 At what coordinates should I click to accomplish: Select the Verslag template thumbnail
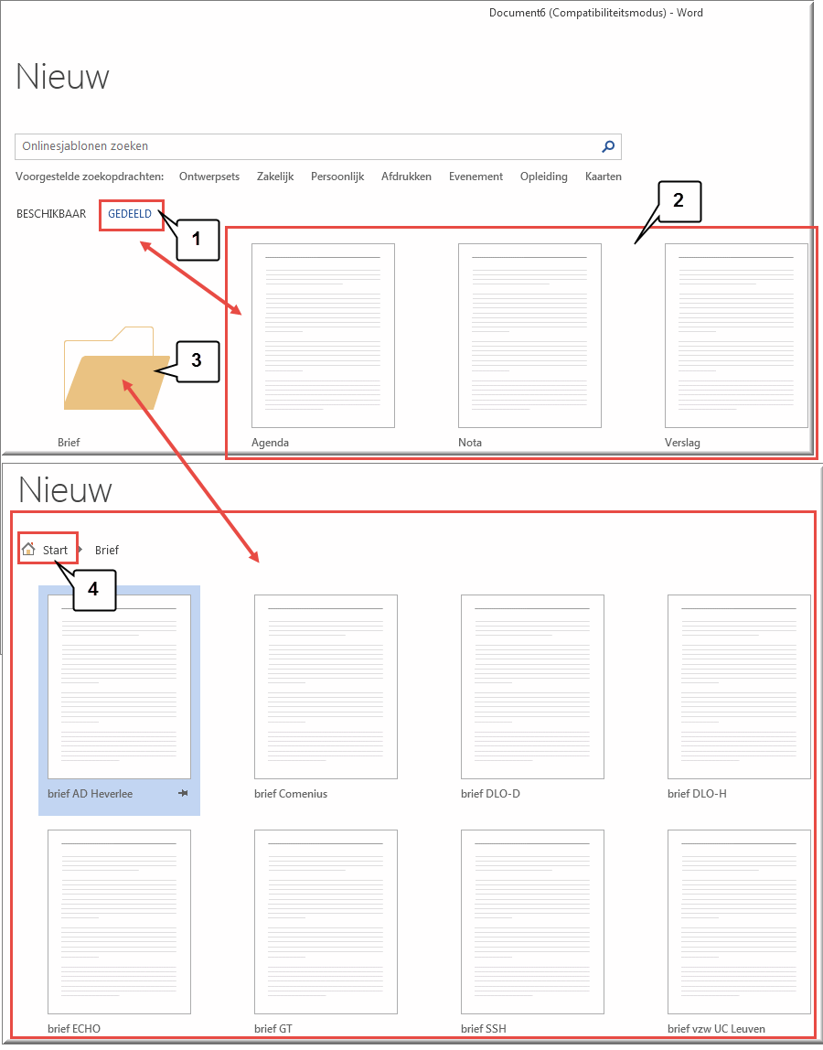[x=737, y=336]
